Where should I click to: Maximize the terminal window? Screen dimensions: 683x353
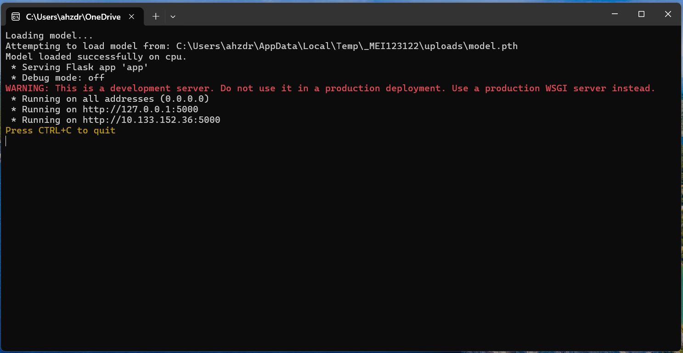point(641,14)
